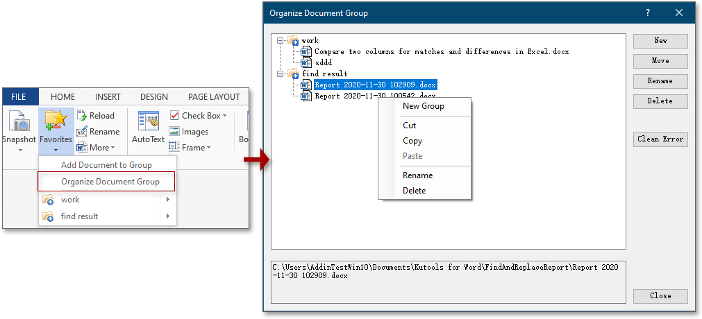The width and height of the screenshot is (702, 319).
Task: Open the Frame dropdown arrow
Action: 208,148
